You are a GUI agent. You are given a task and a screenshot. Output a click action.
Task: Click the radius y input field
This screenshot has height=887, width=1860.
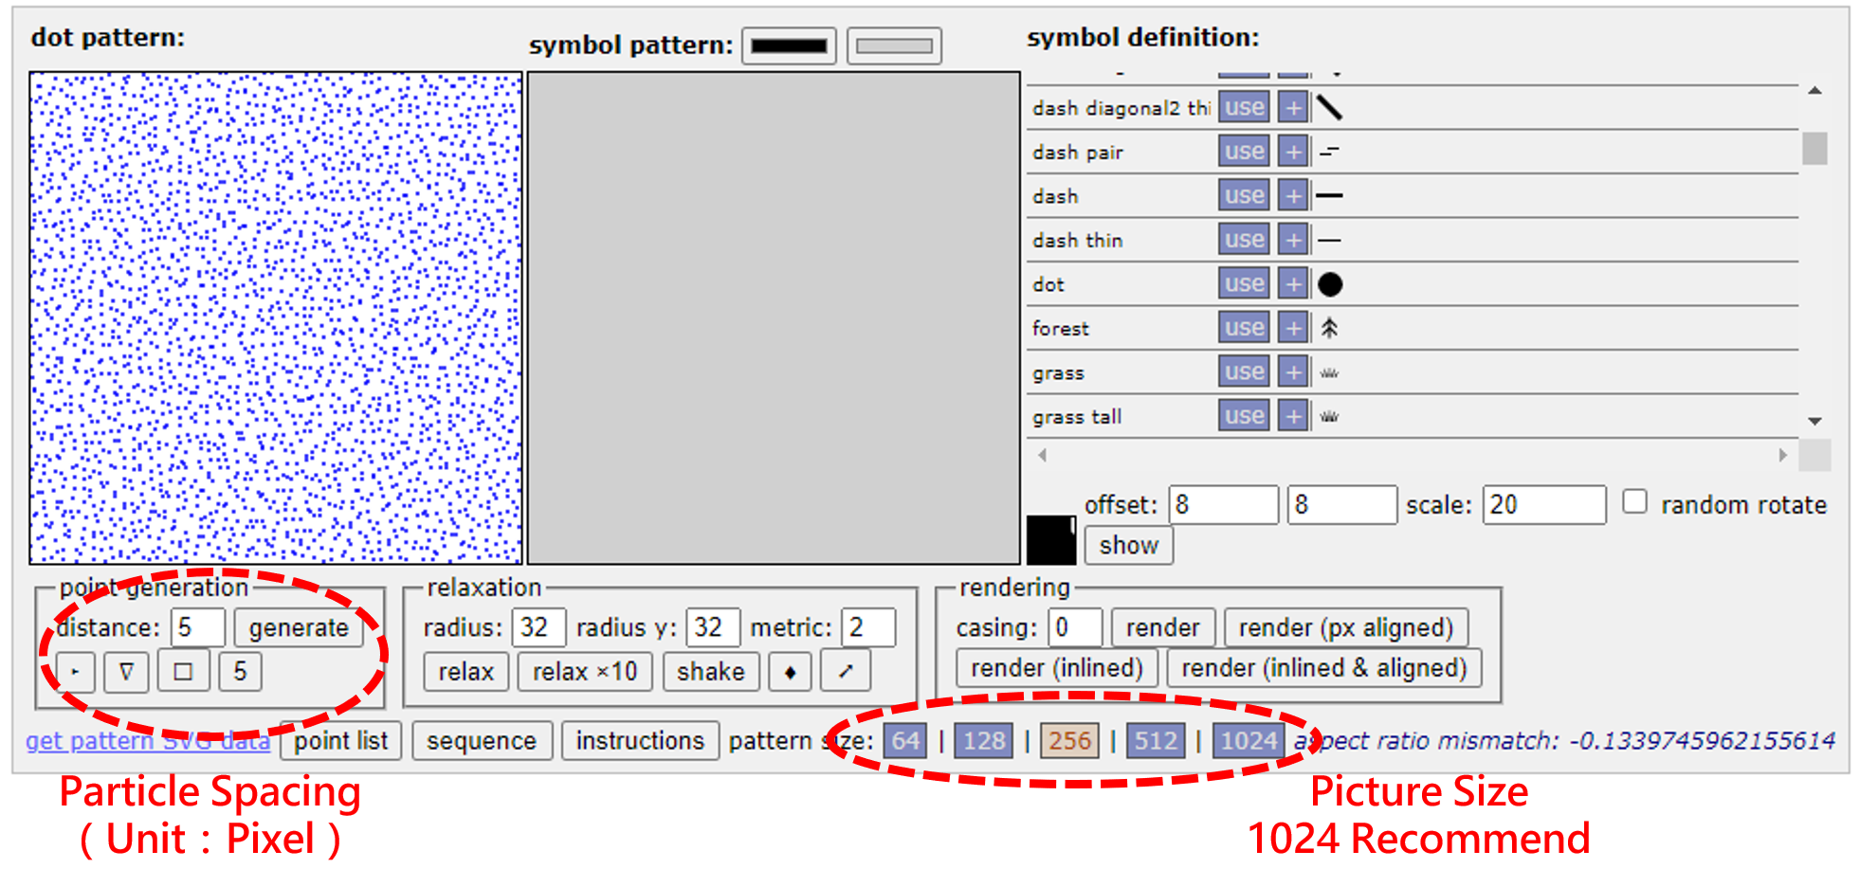(x=713, y=627)
